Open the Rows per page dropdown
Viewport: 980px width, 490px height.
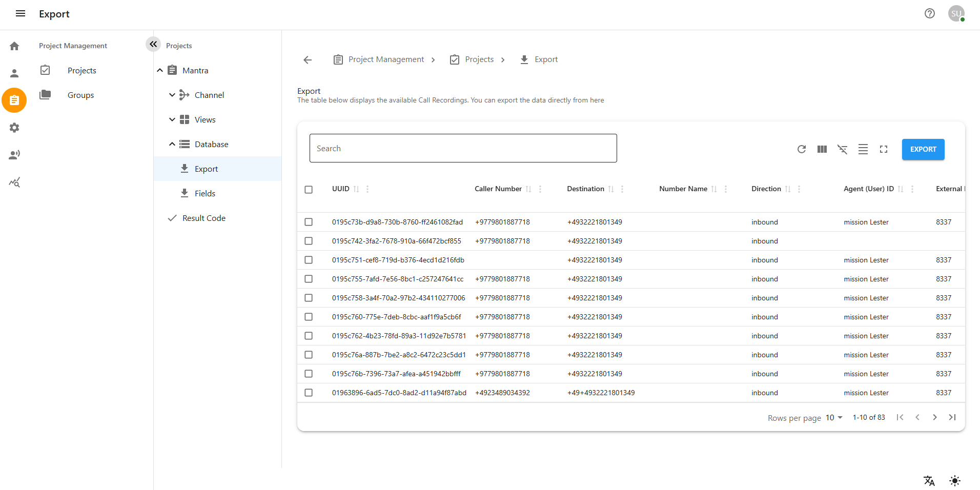(x=832, y=418)
